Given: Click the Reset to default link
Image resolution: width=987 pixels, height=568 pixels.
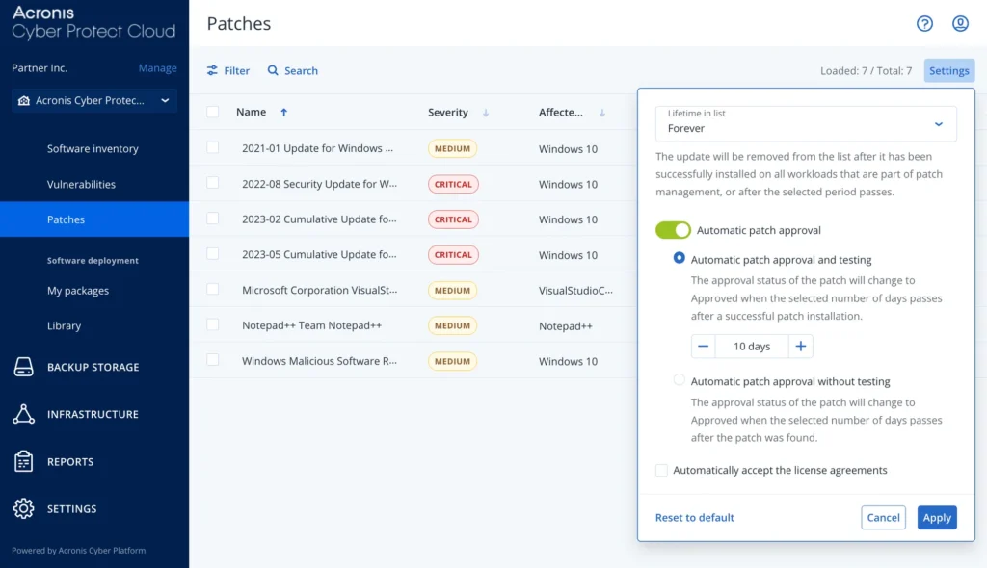Looking at the screenshot, I should tap(694, 517).
